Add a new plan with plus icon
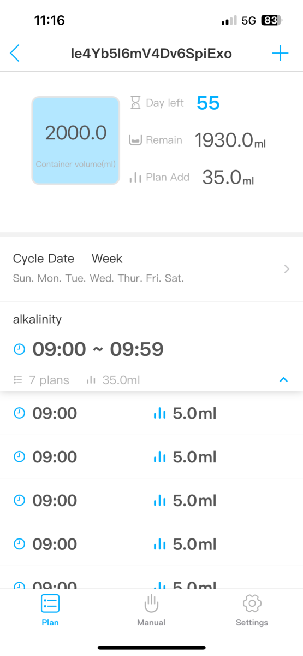Screen dimensions: 303x656 (280, 53)
